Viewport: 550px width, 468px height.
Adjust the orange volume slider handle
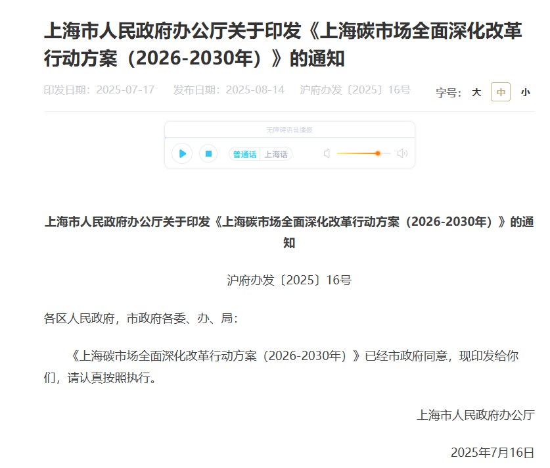(378, 153)
